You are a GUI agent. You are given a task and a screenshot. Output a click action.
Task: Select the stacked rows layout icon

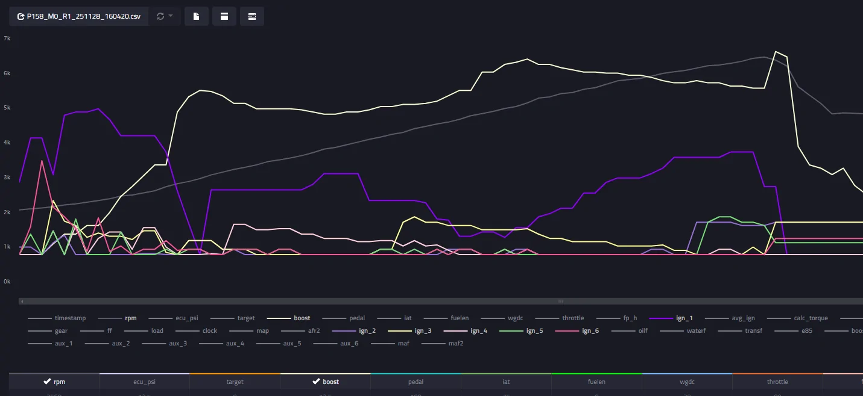(x=252, y=16)
